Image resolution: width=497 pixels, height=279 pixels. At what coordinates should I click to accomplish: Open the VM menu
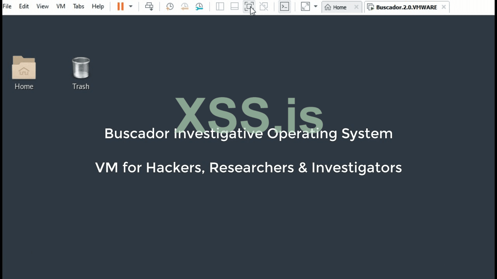pyautogui.click(x=61, y=7)
